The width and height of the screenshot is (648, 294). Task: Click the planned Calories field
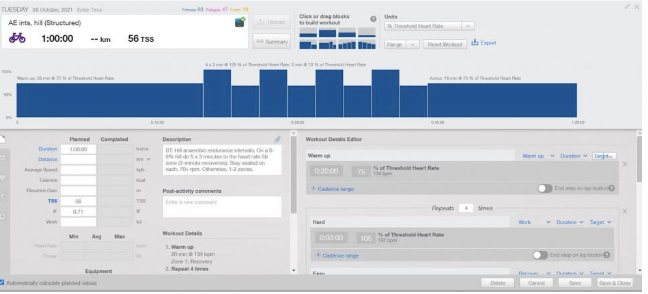77,180
